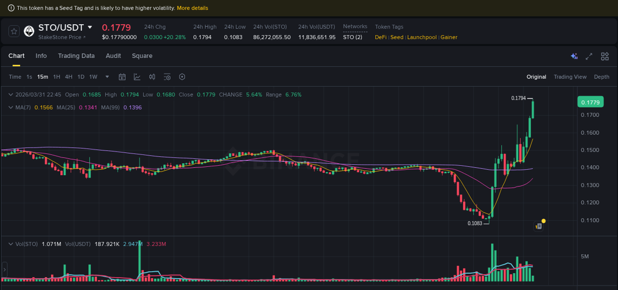Launch the AI chart analysis feature
Screen dimensions: 618x290
tap(574, 56)
